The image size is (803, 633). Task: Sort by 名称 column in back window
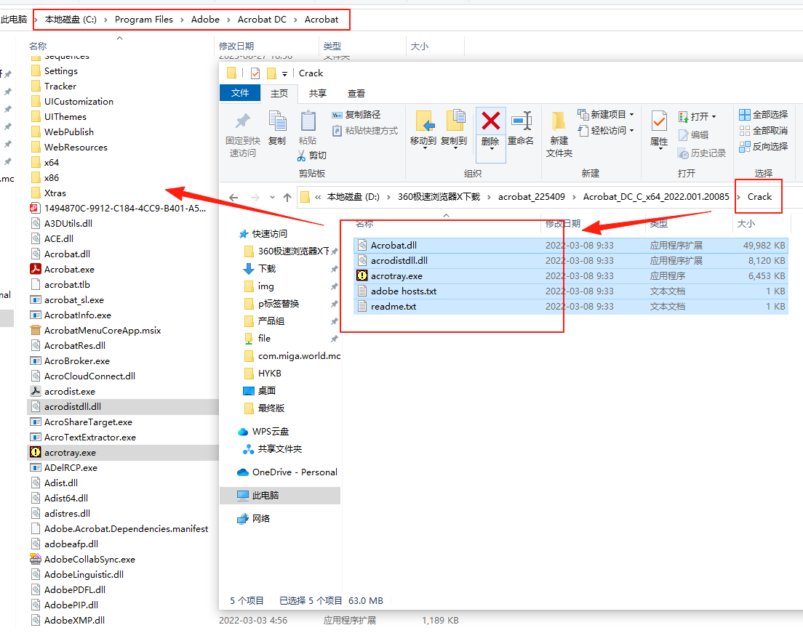pyautogui.click(x=37, y=46)
